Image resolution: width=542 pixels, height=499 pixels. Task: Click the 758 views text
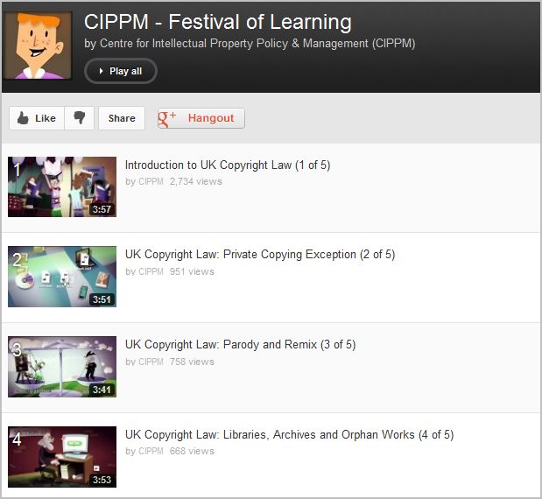192,362
